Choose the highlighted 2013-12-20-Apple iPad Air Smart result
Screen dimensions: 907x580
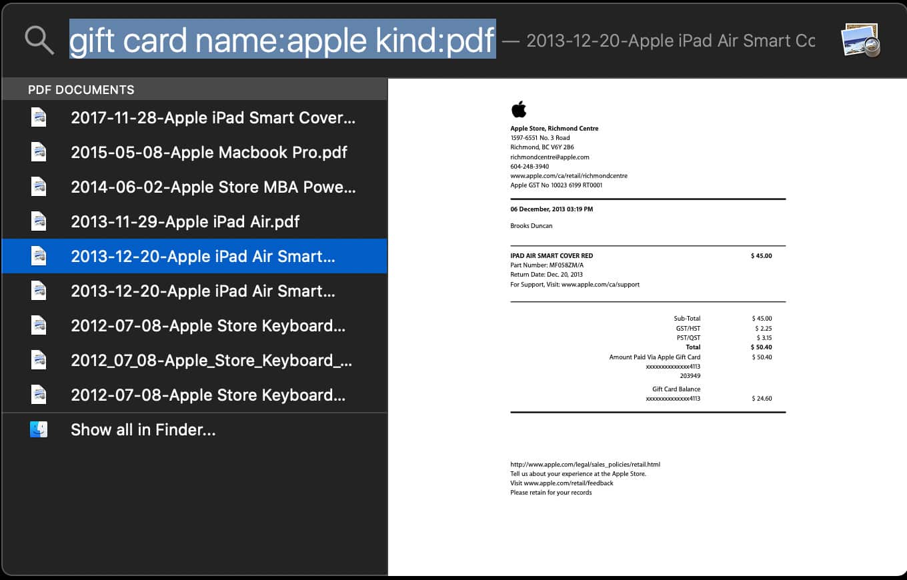tap(194, 256)
